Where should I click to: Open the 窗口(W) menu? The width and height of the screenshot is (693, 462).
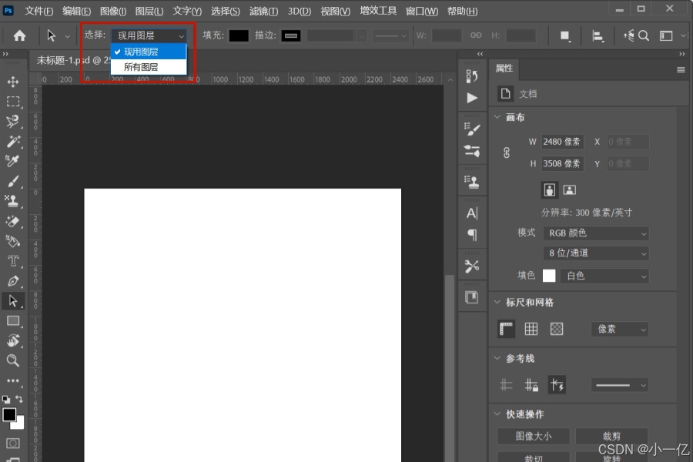click(422, 11)
